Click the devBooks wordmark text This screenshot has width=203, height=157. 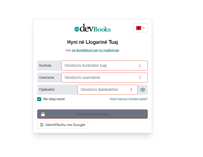point(95,29)
